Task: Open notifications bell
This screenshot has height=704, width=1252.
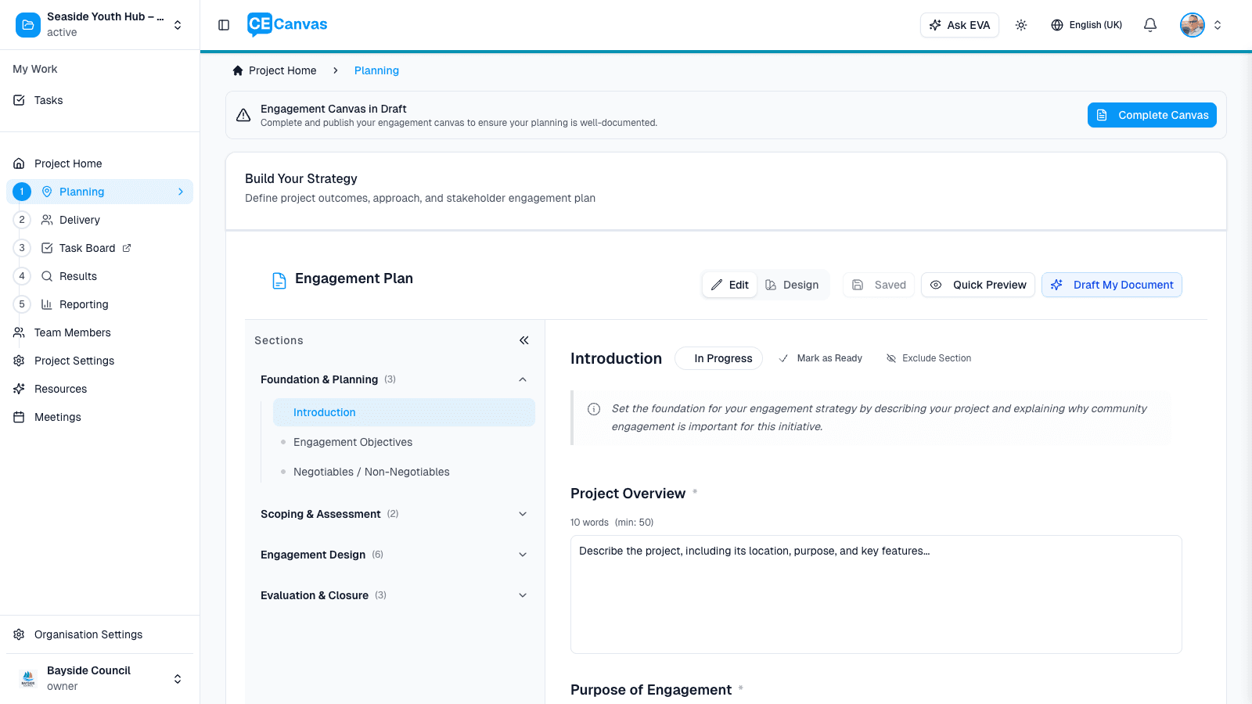Action: click(x=1149, y=24)
